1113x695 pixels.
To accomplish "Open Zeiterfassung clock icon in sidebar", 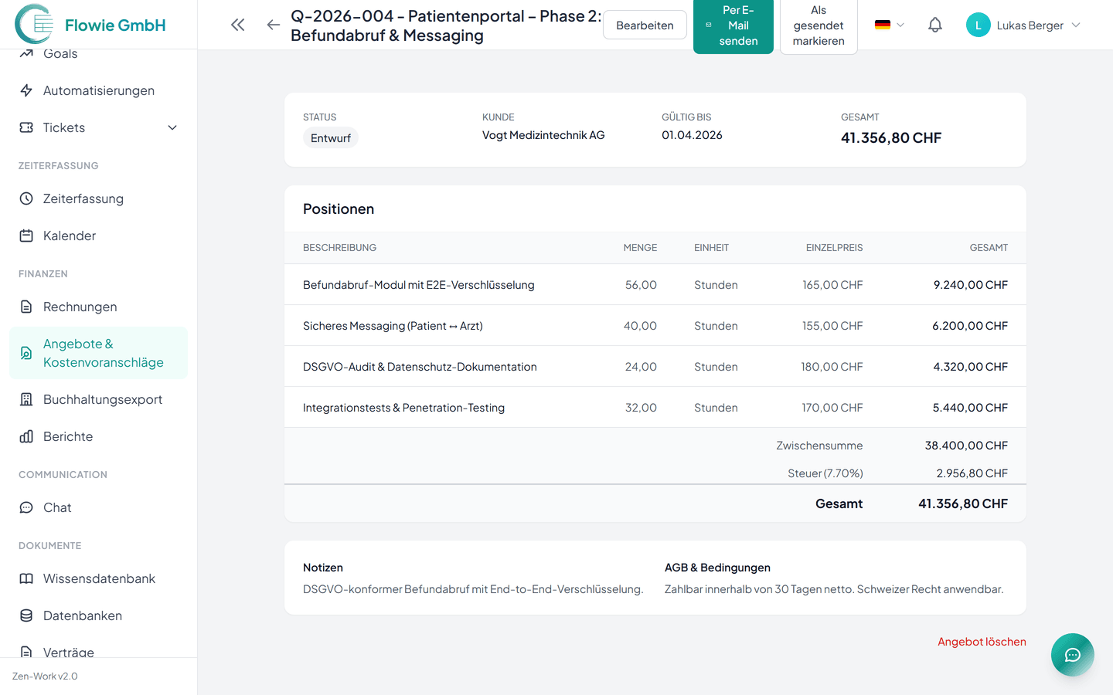I will pyautogui.click(x=26, y=198).
